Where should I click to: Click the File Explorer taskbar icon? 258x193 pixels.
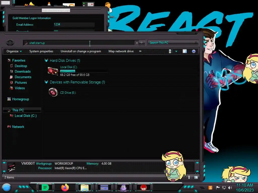[85, 187]
